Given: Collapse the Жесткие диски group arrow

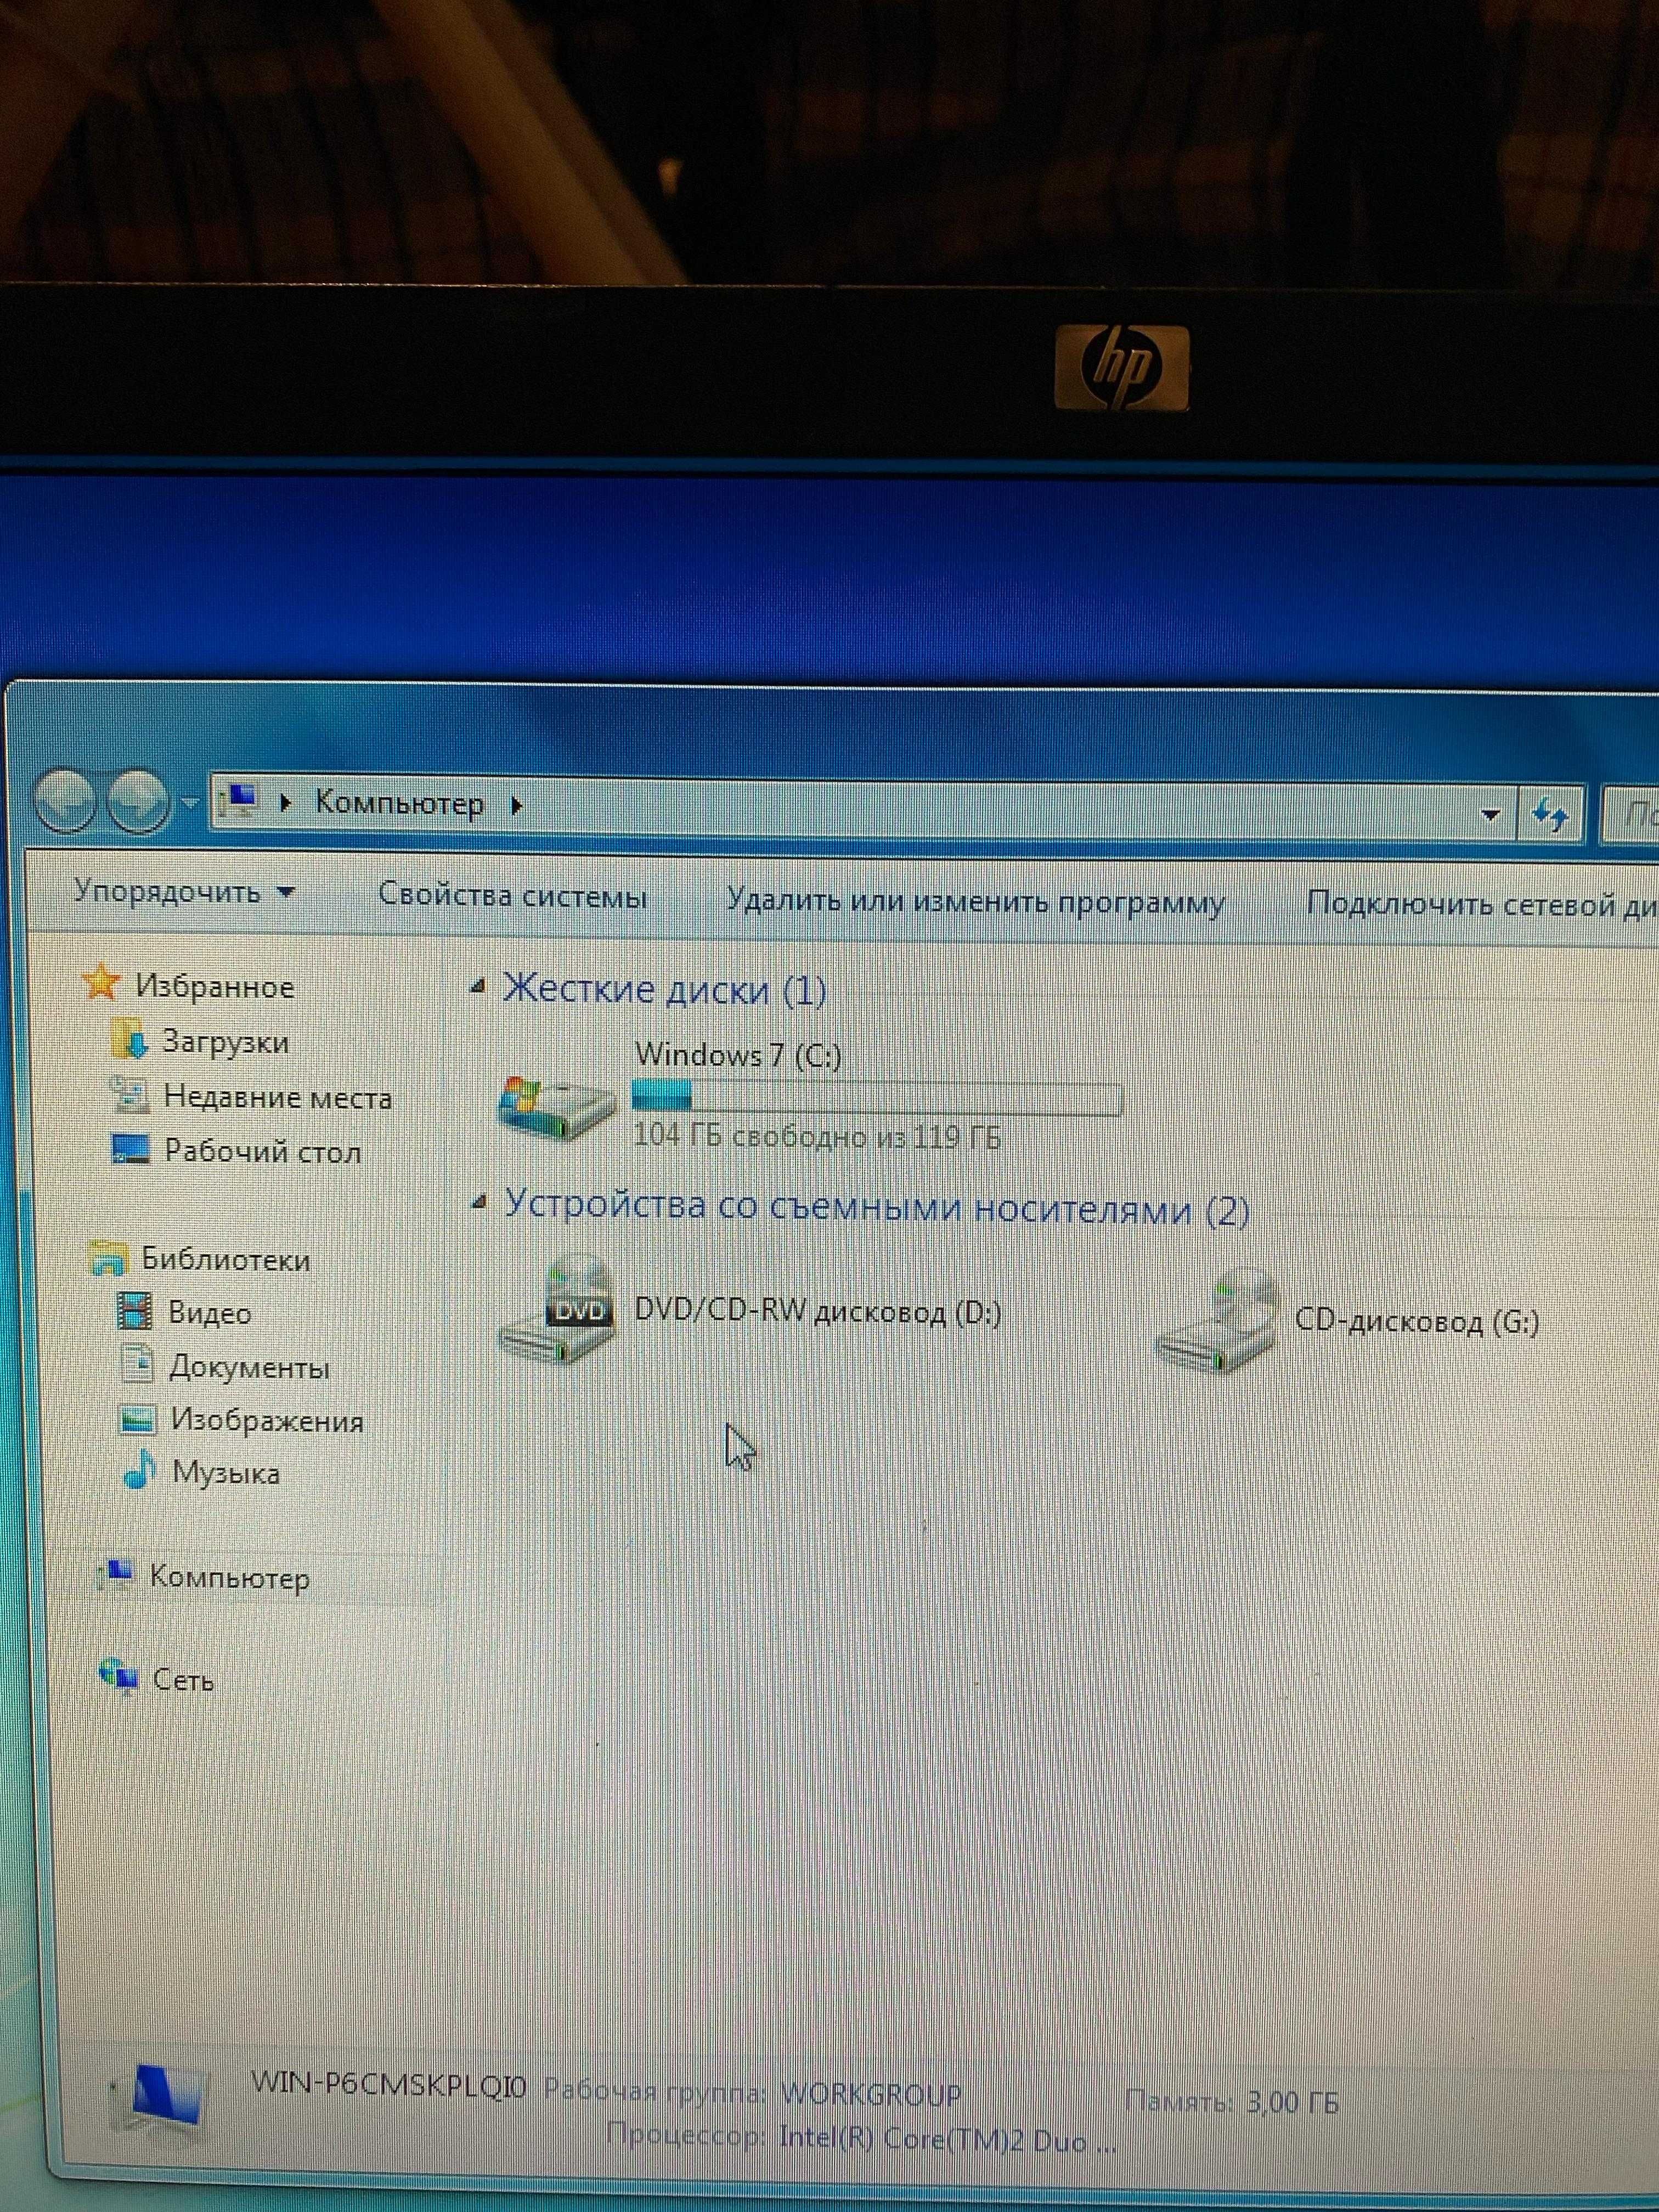Looking at the screenshot, I should 479,988.
